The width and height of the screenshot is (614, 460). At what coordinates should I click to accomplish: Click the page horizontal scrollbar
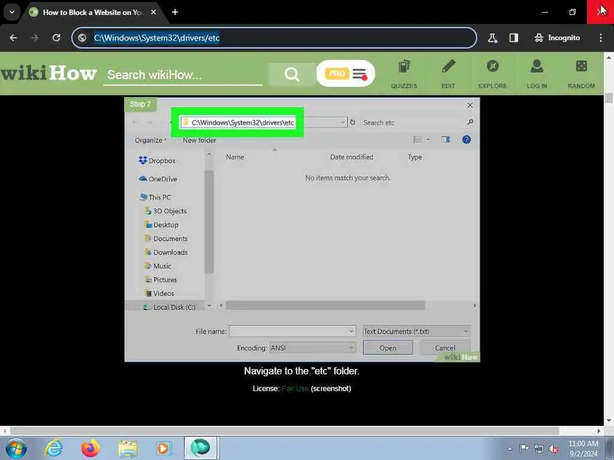[x=285, y=431]
